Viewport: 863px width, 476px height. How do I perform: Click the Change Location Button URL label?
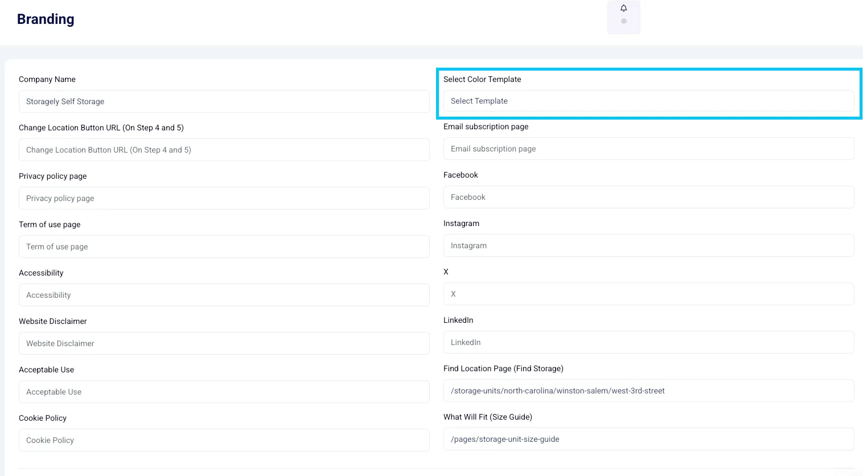[101, 128]
